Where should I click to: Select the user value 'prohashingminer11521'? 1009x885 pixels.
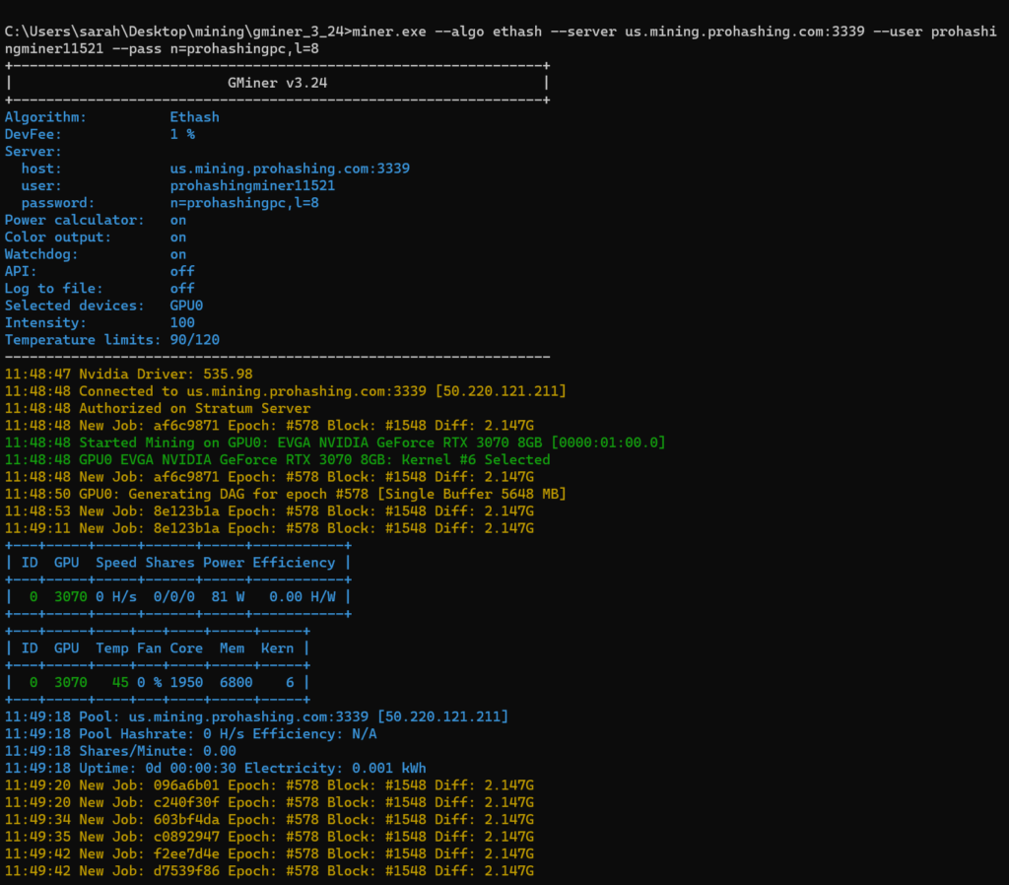click(x=252, y=186)
